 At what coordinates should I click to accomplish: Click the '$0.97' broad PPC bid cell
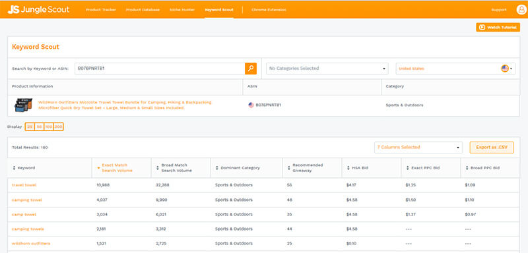pyautogui.click(x=471, y=214)
